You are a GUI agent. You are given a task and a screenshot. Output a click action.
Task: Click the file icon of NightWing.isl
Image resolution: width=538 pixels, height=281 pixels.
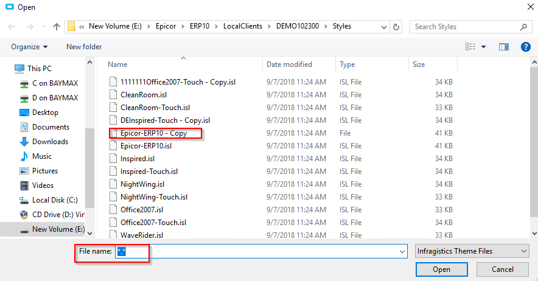point(113,184)
